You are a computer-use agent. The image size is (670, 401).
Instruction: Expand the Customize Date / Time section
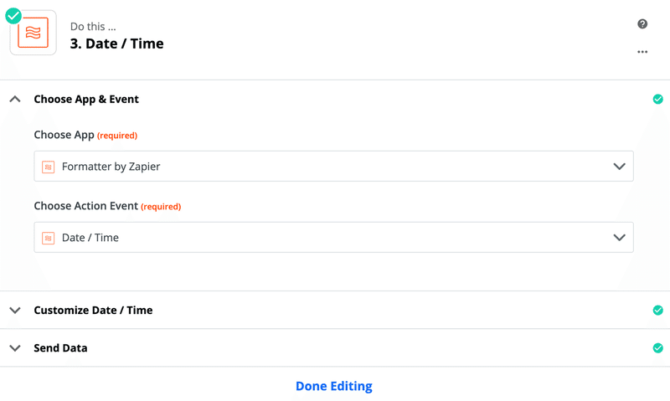point(15,310)
